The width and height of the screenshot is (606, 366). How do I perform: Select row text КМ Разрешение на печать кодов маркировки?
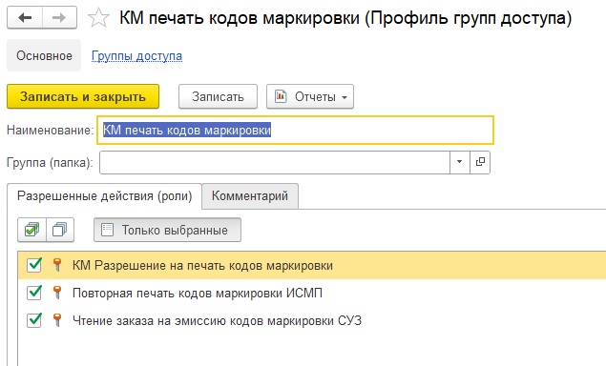(202, 266)
